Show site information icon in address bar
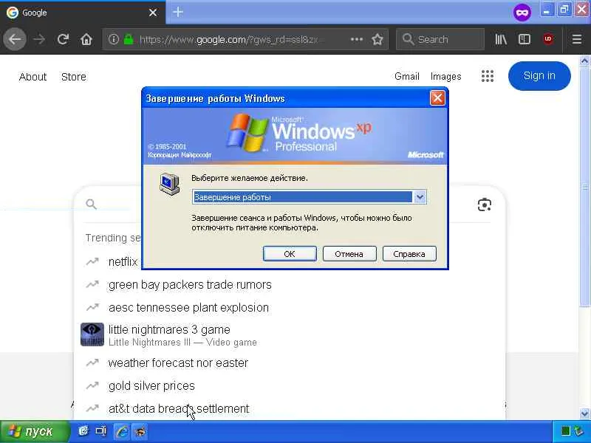 pos(114,39)
